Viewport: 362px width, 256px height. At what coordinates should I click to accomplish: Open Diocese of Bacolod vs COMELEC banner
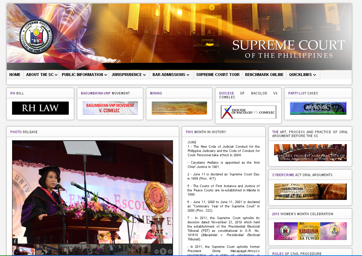pos(249,112)
